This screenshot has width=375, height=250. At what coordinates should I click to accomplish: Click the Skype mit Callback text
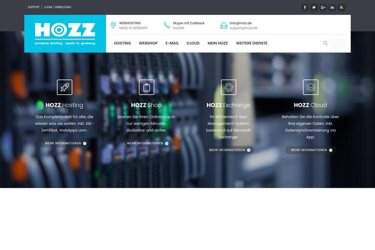pos(189,23)
